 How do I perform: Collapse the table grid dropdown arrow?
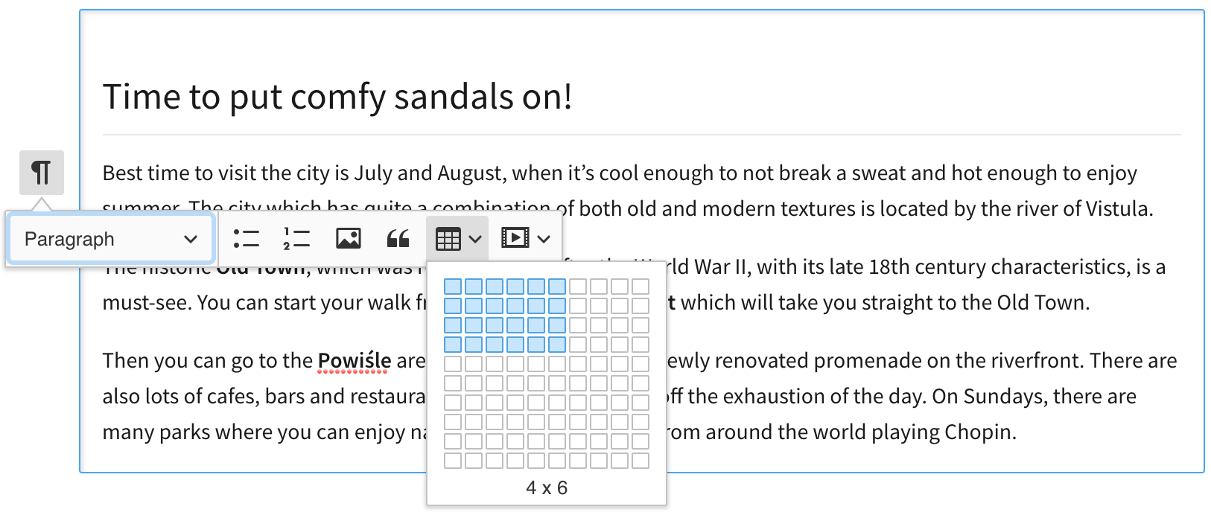tap(475, 239)
